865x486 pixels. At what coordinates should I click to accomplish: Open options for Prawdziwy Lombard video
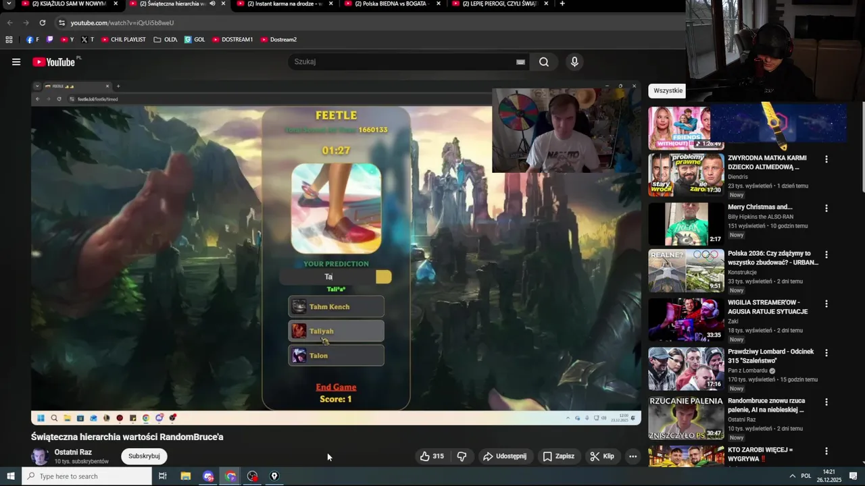pyautogui.click(x=826, y=353)
